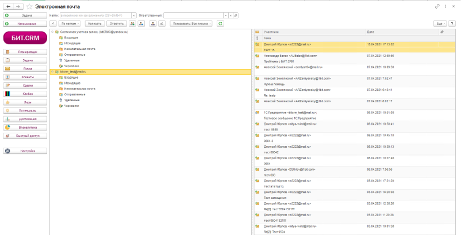Viewport: 461px width, 235px height.
Task: Click the two-people-with-arrow toolbar icon
Action: point(133,24)
